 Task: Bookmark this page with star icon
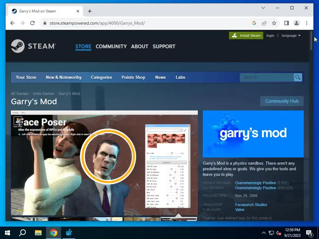click(274, 23)
